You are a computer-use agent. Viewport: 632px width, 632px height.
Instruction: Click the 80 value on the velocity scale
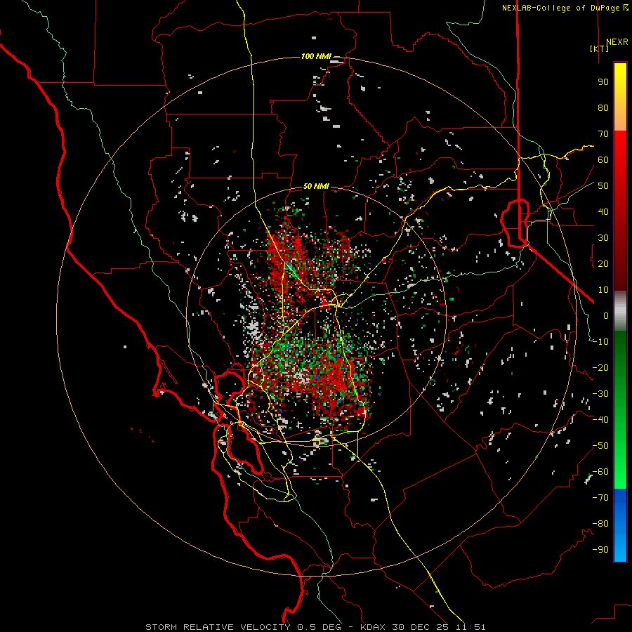point(603,107)
